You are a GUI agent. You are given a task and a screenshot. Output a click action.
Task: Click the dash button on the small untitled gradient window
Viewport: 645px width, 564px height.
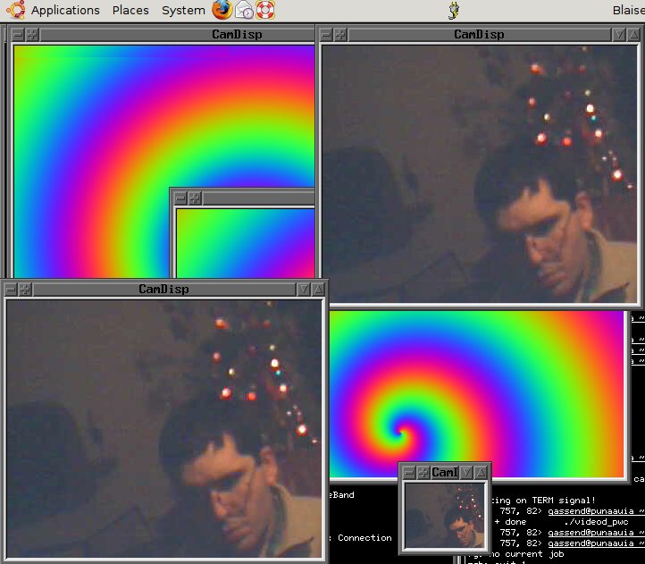coord(180,198)
